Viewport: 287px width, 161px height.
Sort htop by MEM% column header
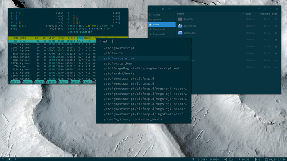pos(87,38)
